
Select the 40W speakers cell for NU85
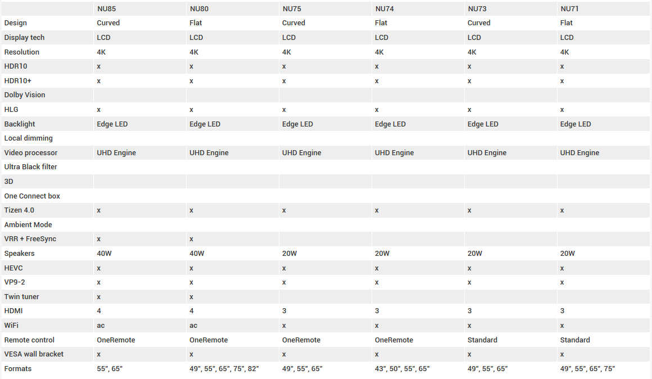[x=105, y=254]
